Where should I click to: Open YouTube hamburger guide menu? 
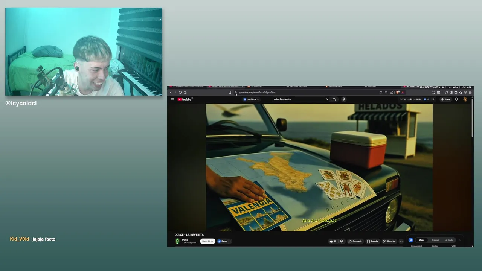(172, 99)
